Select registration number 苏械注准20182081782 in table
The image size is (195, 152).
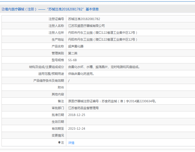coord(84,19)
